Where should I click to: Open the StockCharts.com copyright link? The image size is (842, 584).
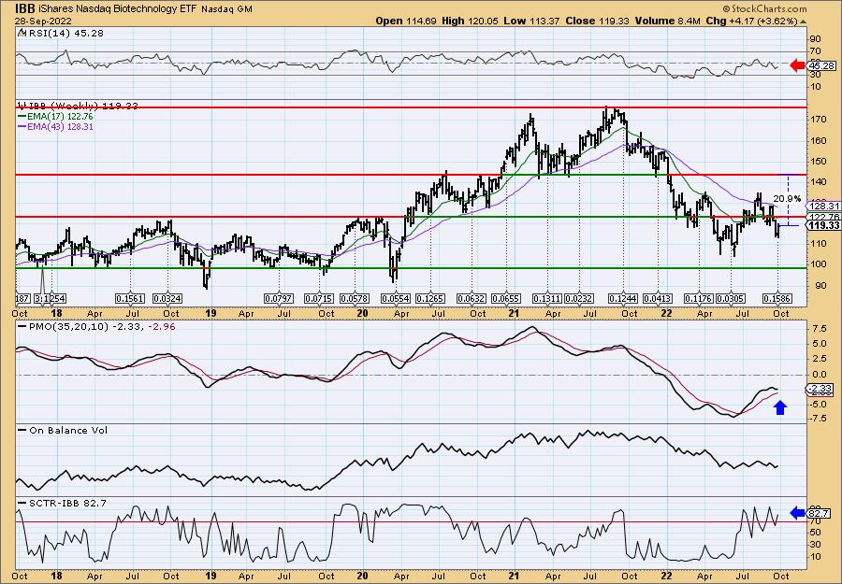pyautogui.click(x=764, y=8)
